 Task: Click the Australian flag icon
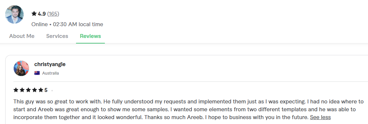[x=37, y=73]
